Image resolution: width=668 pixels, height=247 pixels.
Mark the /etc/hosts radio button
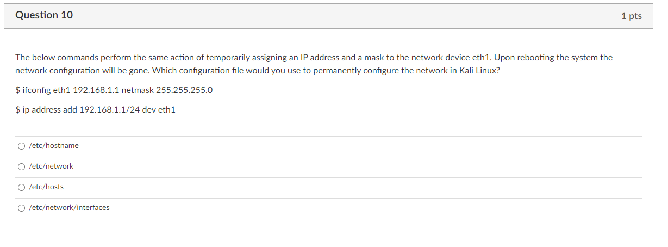[x=21, y=187]
